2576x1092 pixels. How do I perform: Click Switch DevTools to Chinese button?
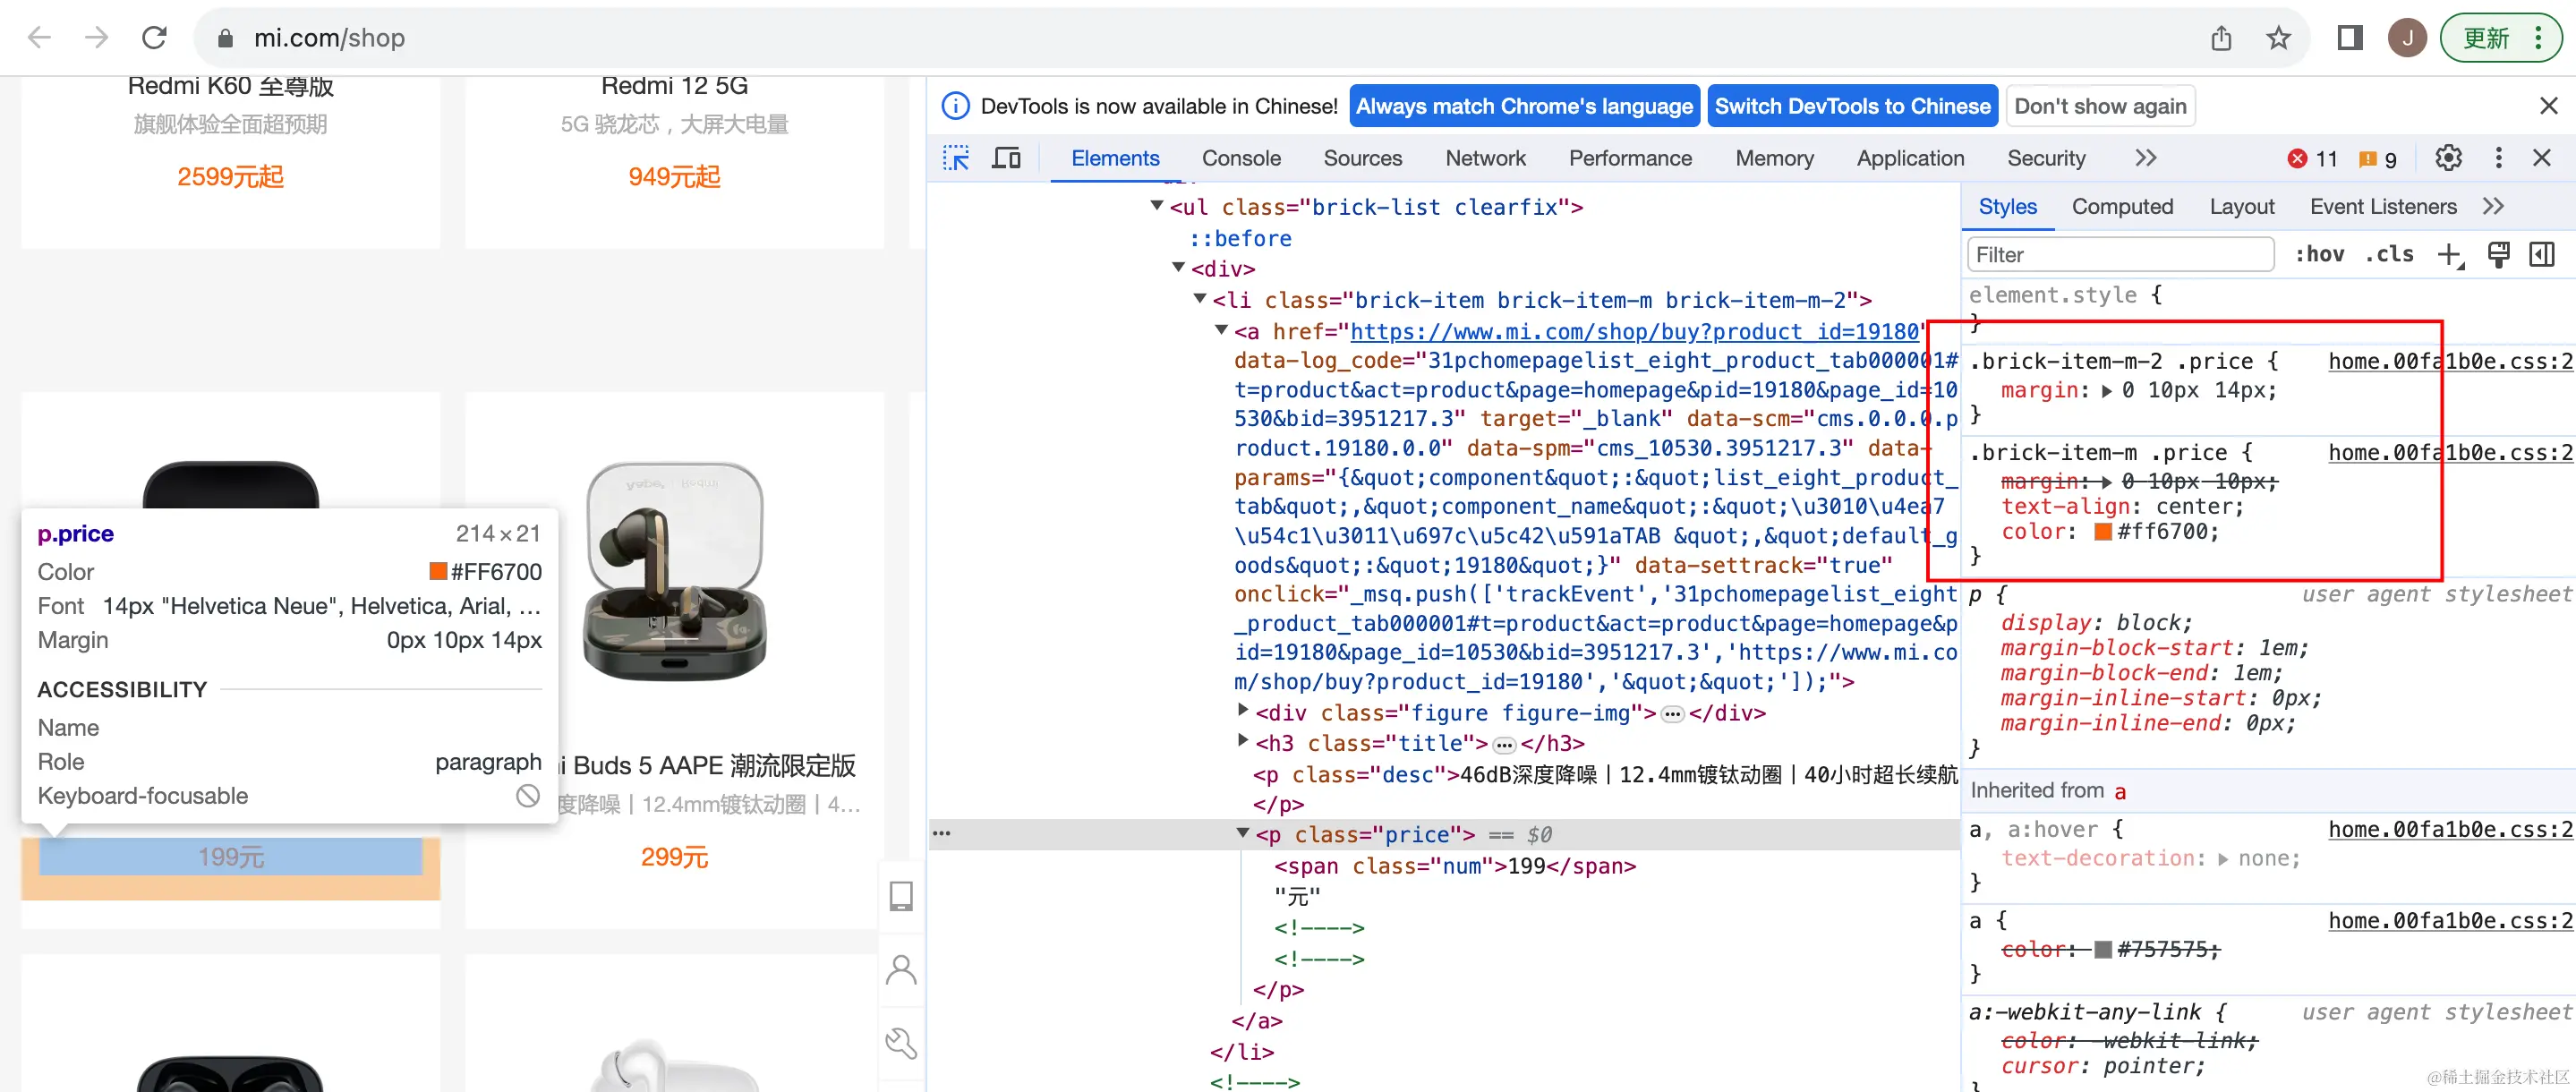coord(1852,106)
